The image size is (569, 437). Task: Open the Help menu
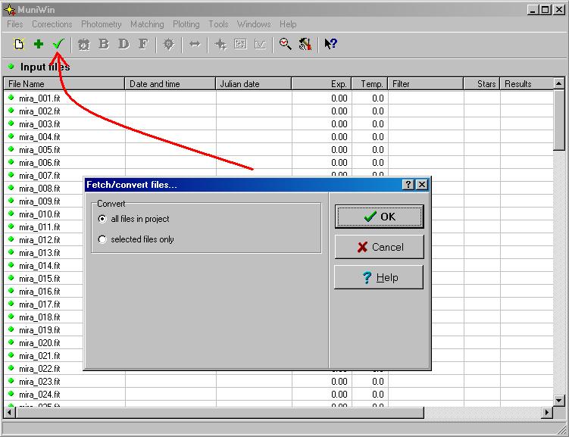(x=288, y=24)
